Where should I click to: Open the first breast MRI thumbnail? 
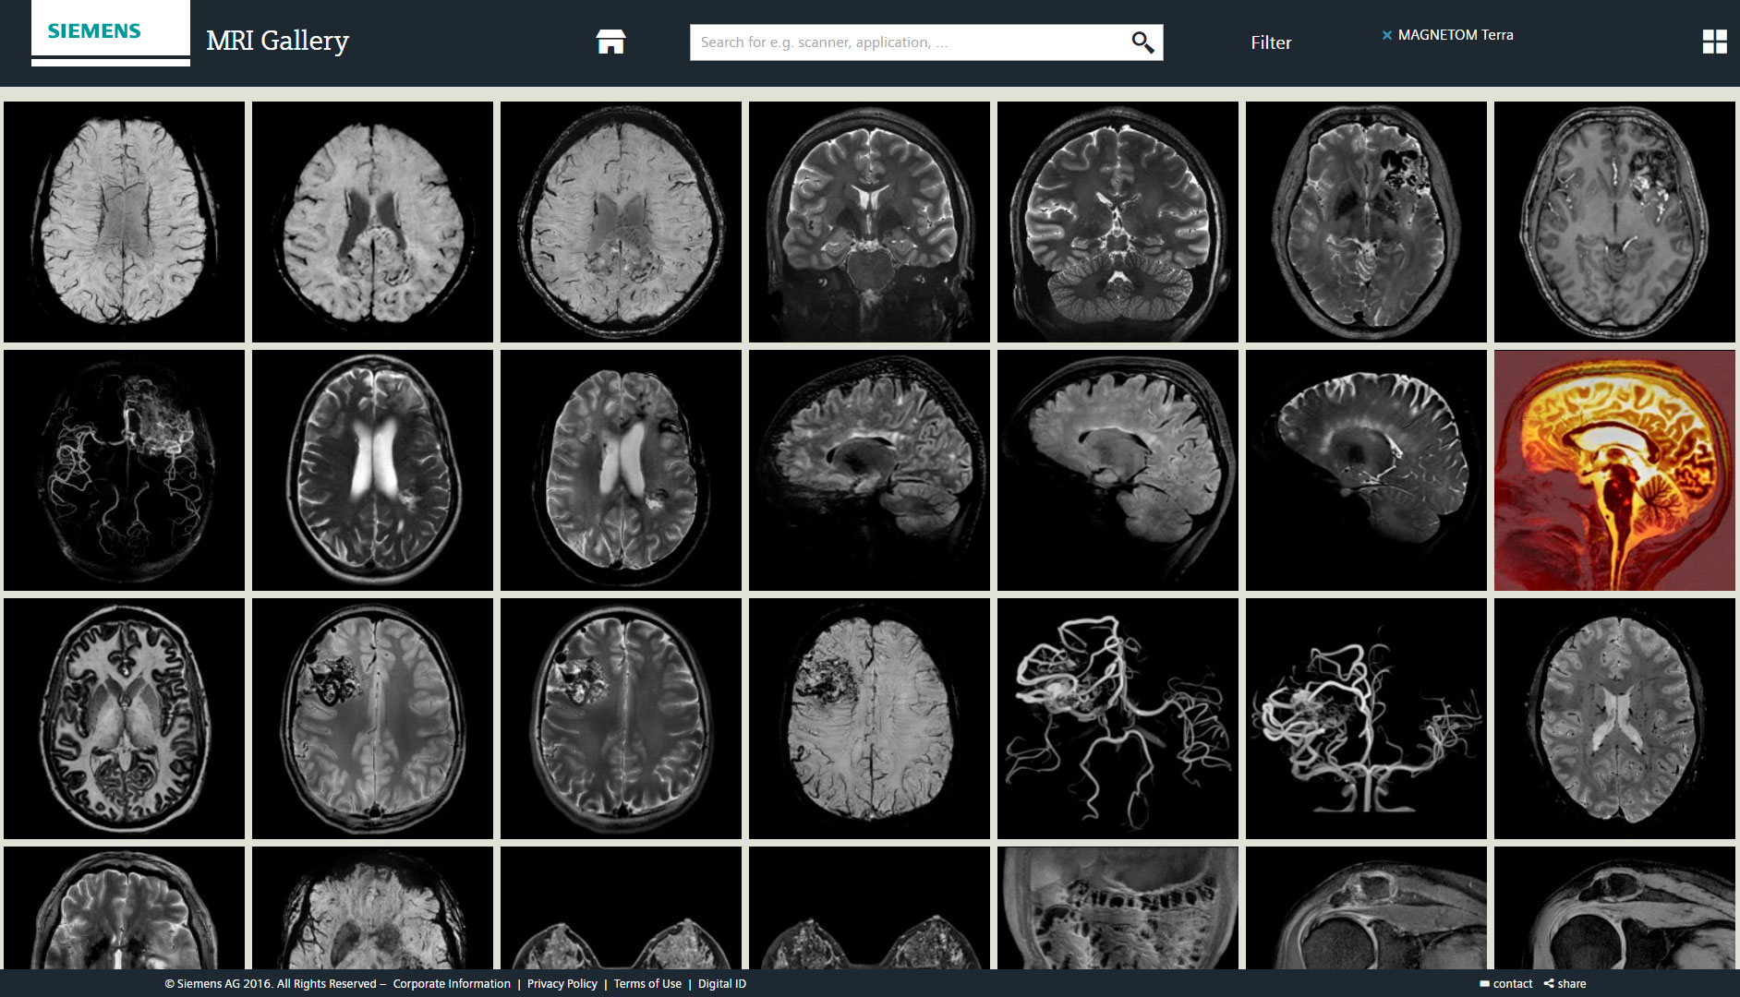tap(621, 907)
